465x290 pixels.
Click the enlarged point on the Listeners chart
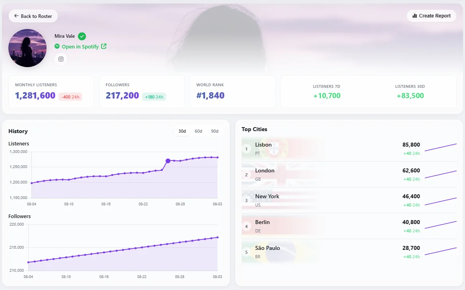pos(168,160)
